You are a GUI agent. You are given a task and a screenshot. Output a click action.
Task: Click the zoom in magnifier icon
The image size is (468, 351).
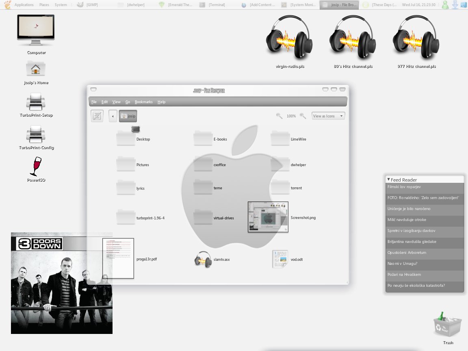pyautogui.click(x=303, y=116)
